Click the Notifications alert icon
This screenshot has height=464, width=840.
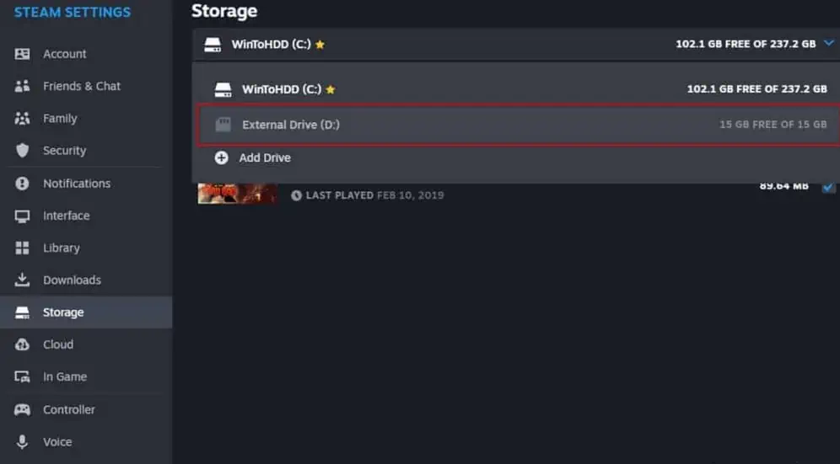pos(23,184)
